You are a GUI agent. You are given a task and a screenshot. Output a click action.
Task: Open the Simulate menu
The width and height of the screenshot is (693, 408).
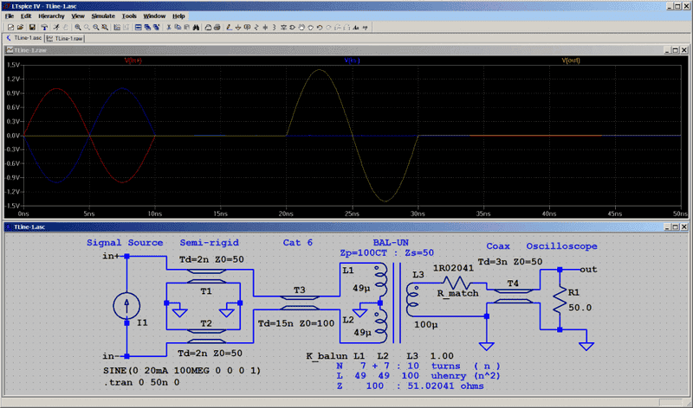tap(104, 16)
